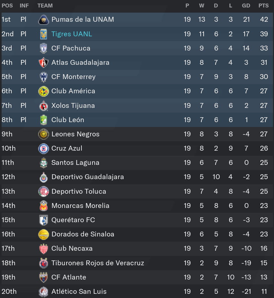Sort table by PTS column header
Image resolution: width=274 pixels, height=298 pixels.
pyautogui.click(x=264, y=6)
